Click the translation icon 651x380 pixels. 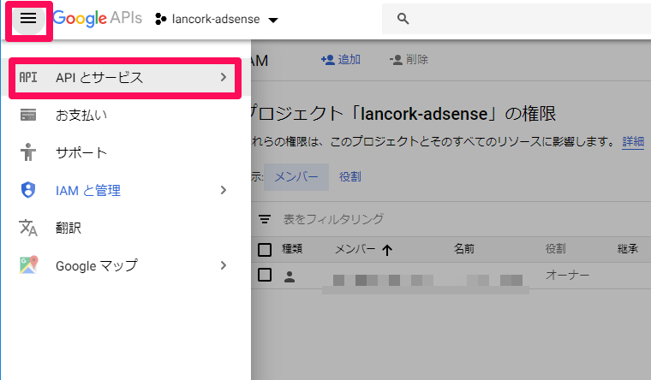click(28, 228)
